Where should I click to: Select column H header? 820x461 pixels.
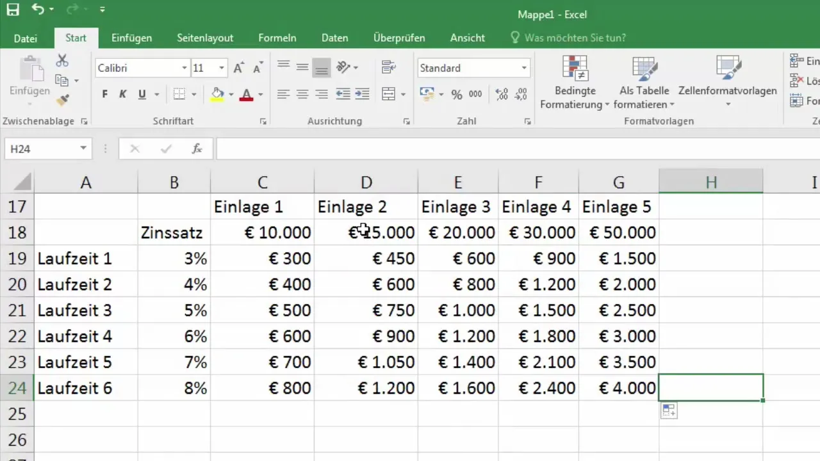tap(711, 183)
